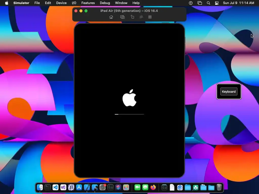Rotate the device with the rotate icon
Image resolution: width=259 pixels, height=194 pixels.
132,17
